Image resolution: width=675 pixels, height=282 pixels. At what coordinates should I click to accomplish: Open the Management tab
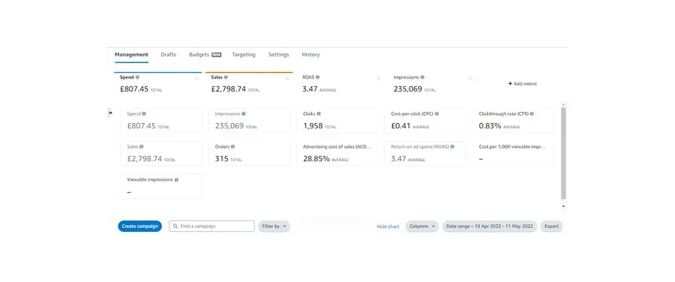tap(132, 55)
